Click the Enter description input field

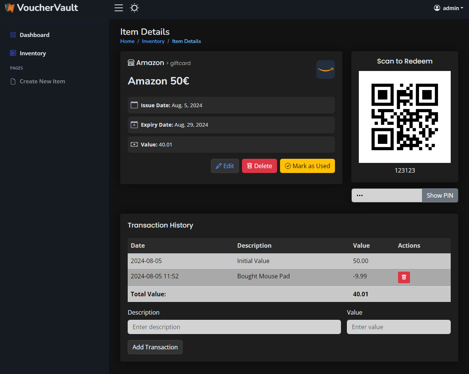234,327
